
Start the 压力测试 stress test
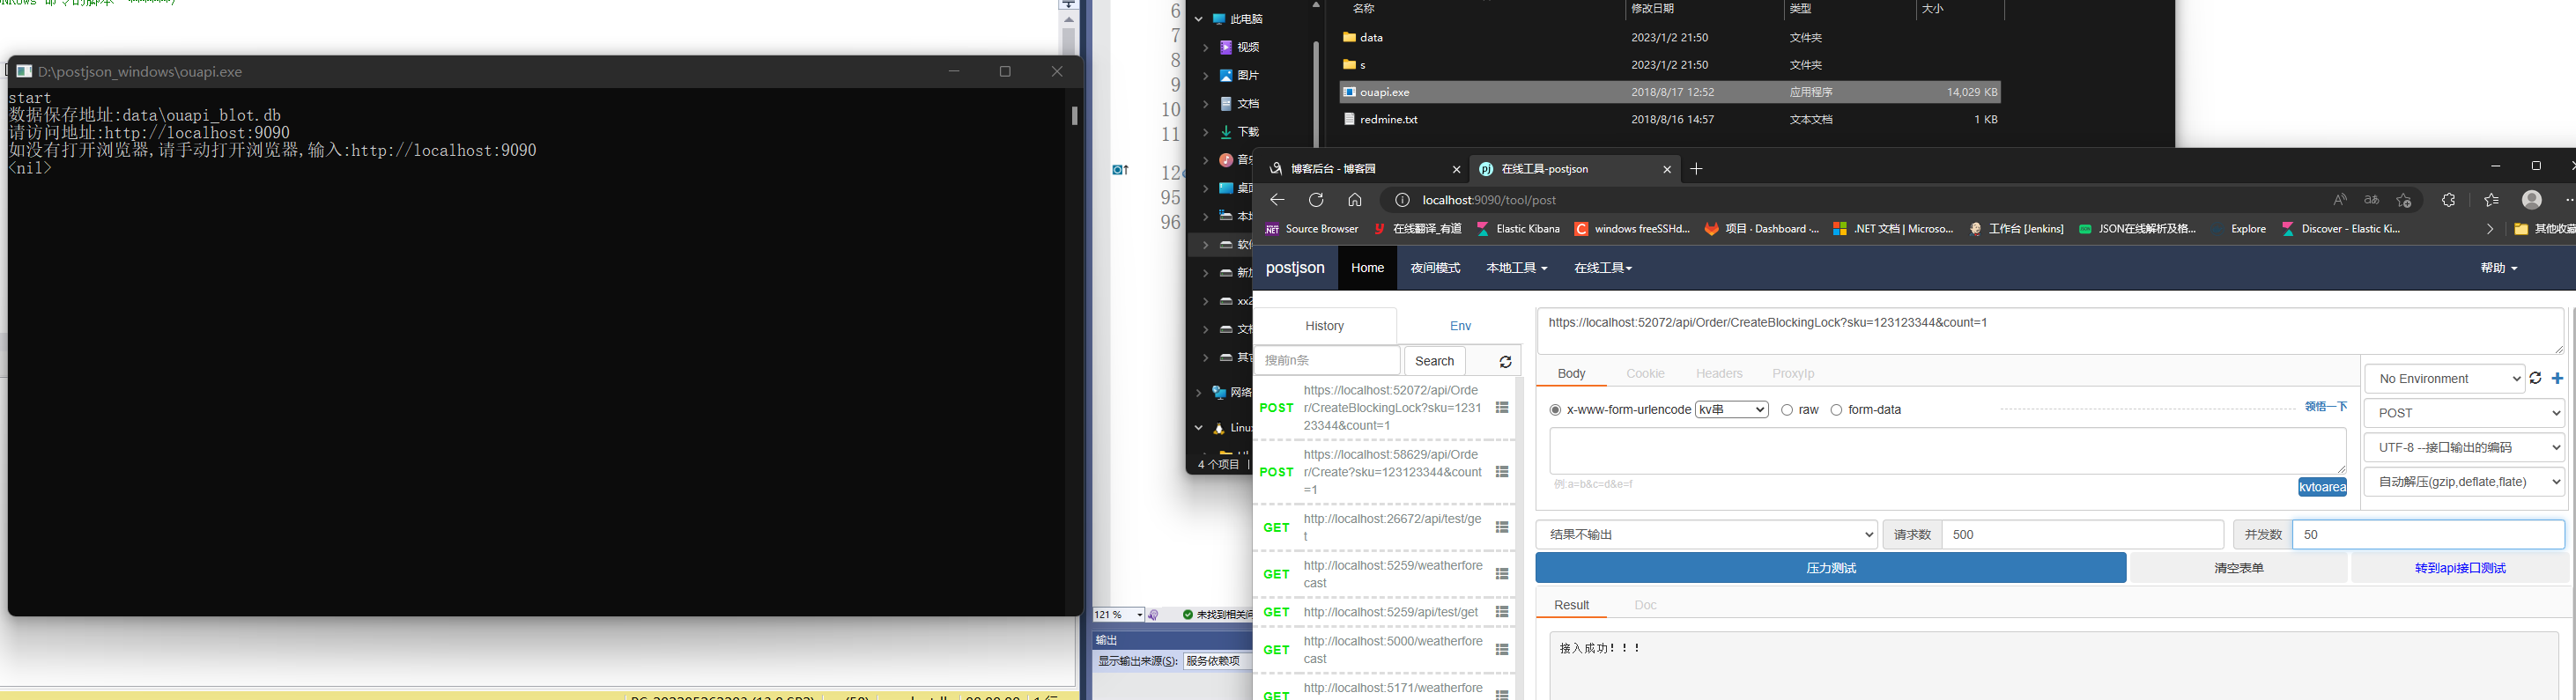tap(1830, 568)
